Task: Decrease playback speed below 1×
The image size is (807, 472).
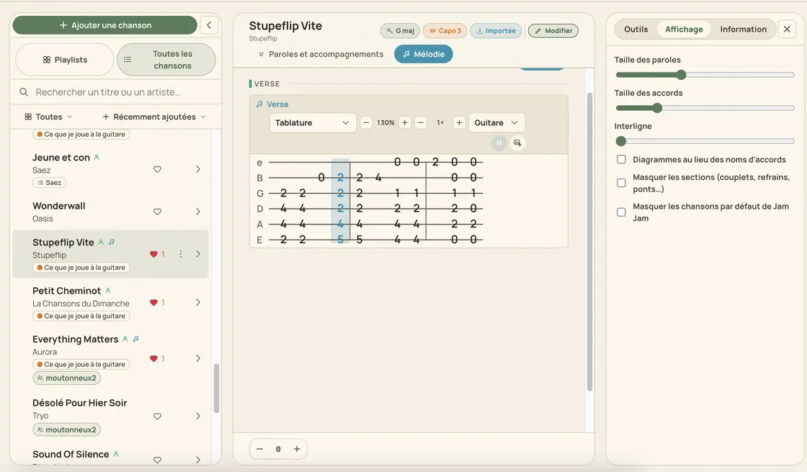Action: [x=421, y=122]
